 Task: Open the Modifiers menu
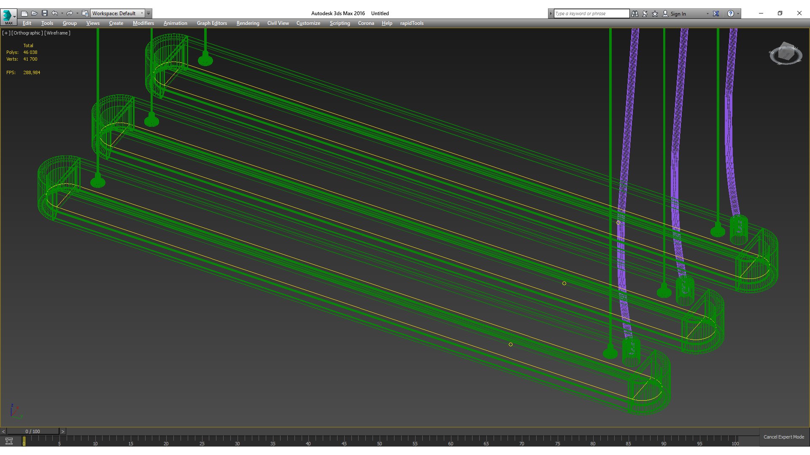click(x=143, y=23)
